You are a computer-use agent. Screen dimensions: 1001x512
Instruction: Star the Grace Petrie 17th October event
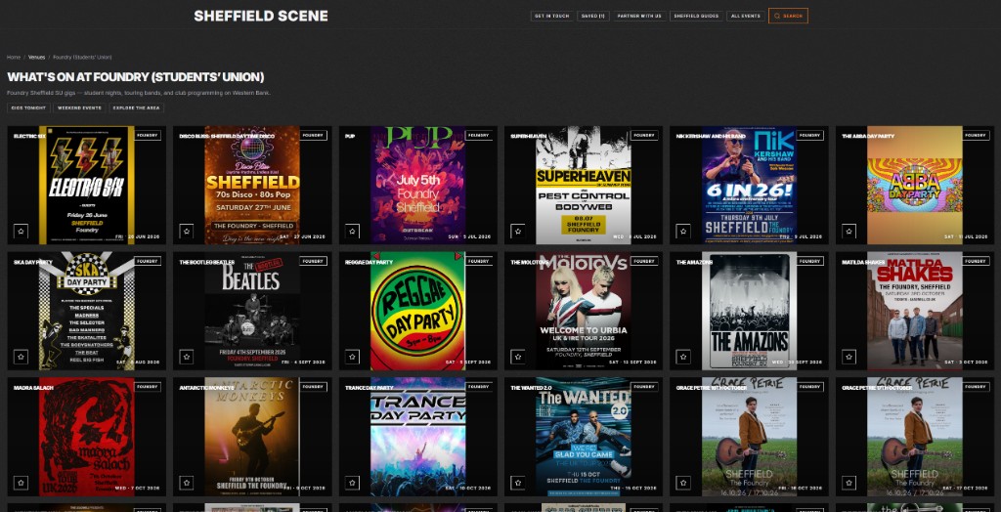849,483
